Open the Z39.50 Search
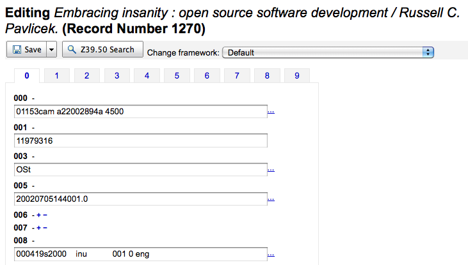This screenshot has width=468, height=265. [102, 50]
